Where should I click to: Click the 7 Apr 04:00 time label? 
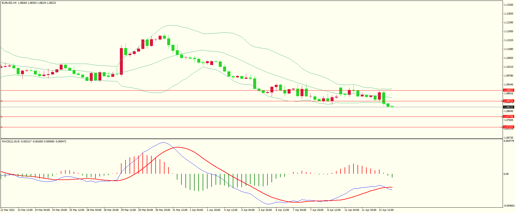tap(300, 210)
